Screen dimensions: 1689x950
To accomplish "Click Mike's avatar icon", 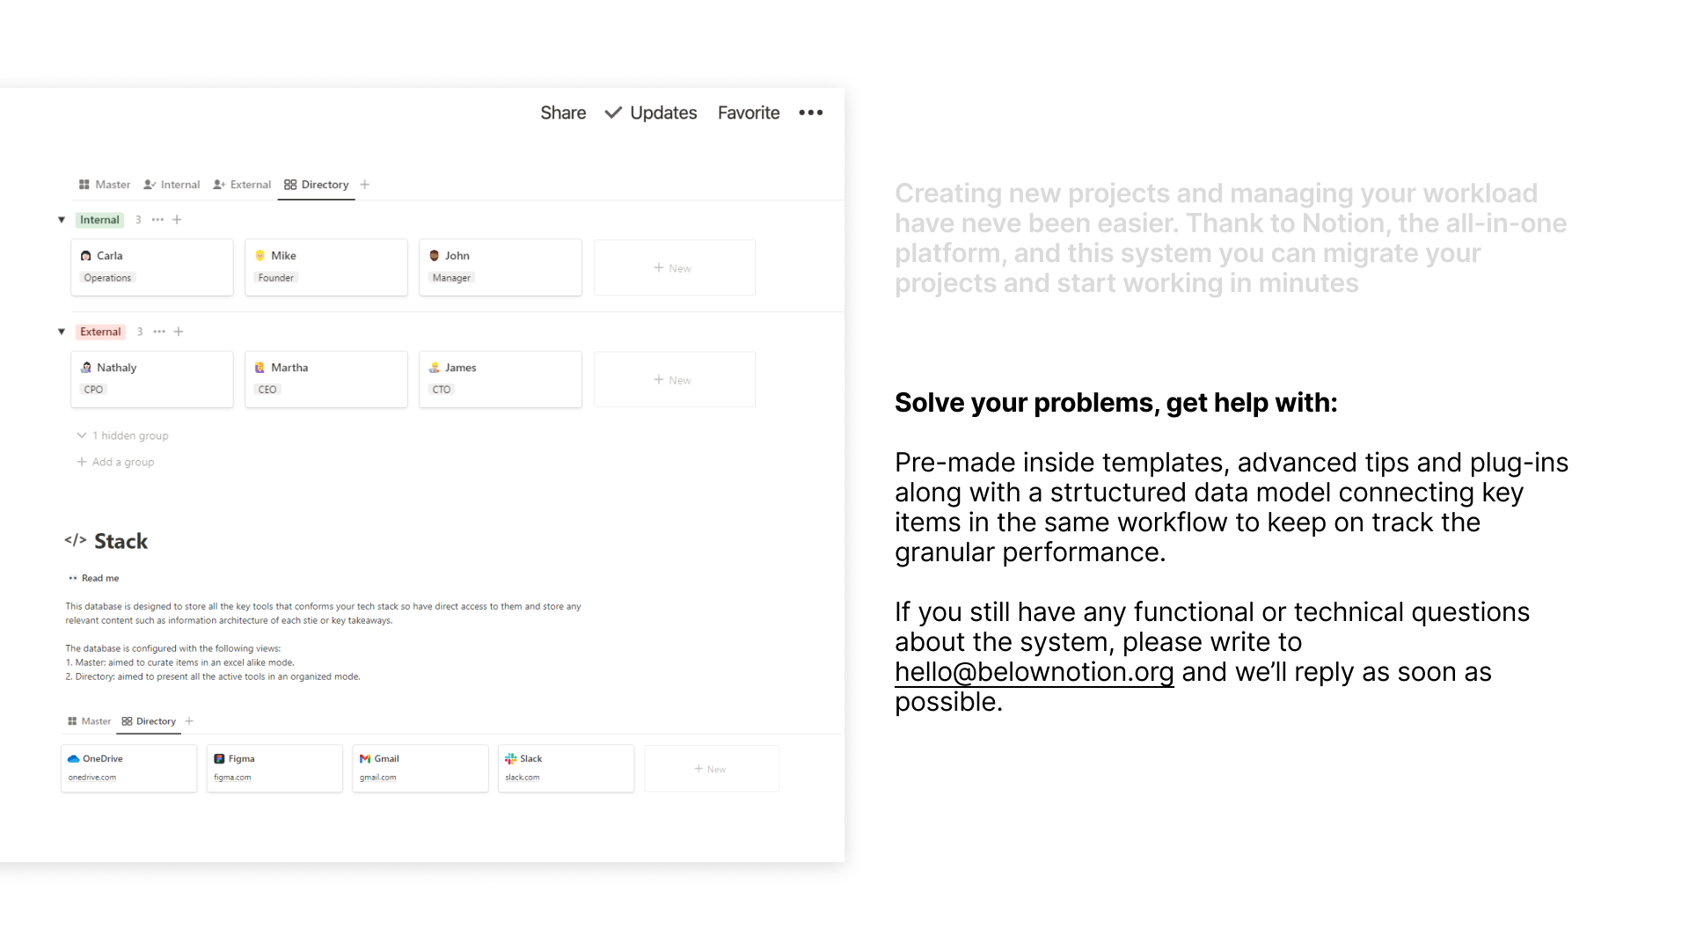I will [260, 256].
